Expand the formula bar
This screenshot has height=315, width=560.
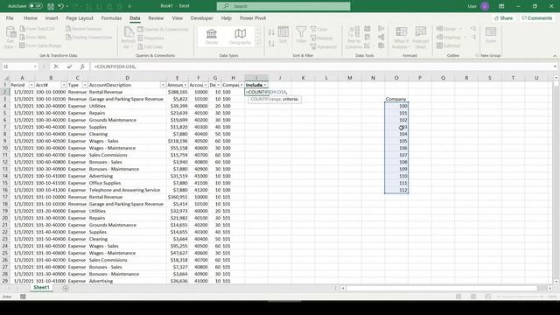point(555,66)
